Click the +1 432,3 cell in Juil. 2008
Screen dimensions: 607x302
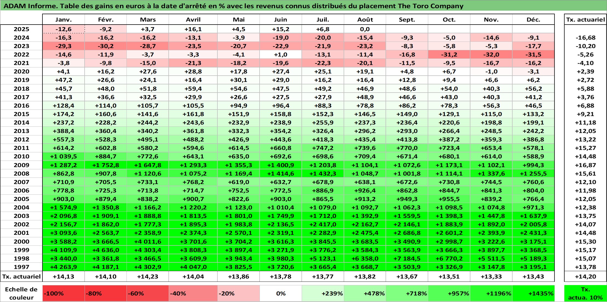tap(323, 173)
